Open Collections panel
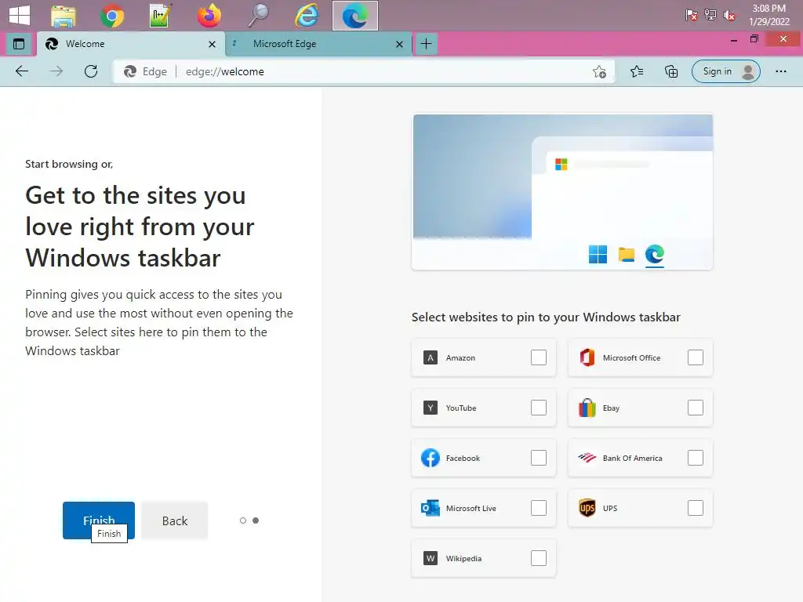The image size is (803, 602). (671, 71)
